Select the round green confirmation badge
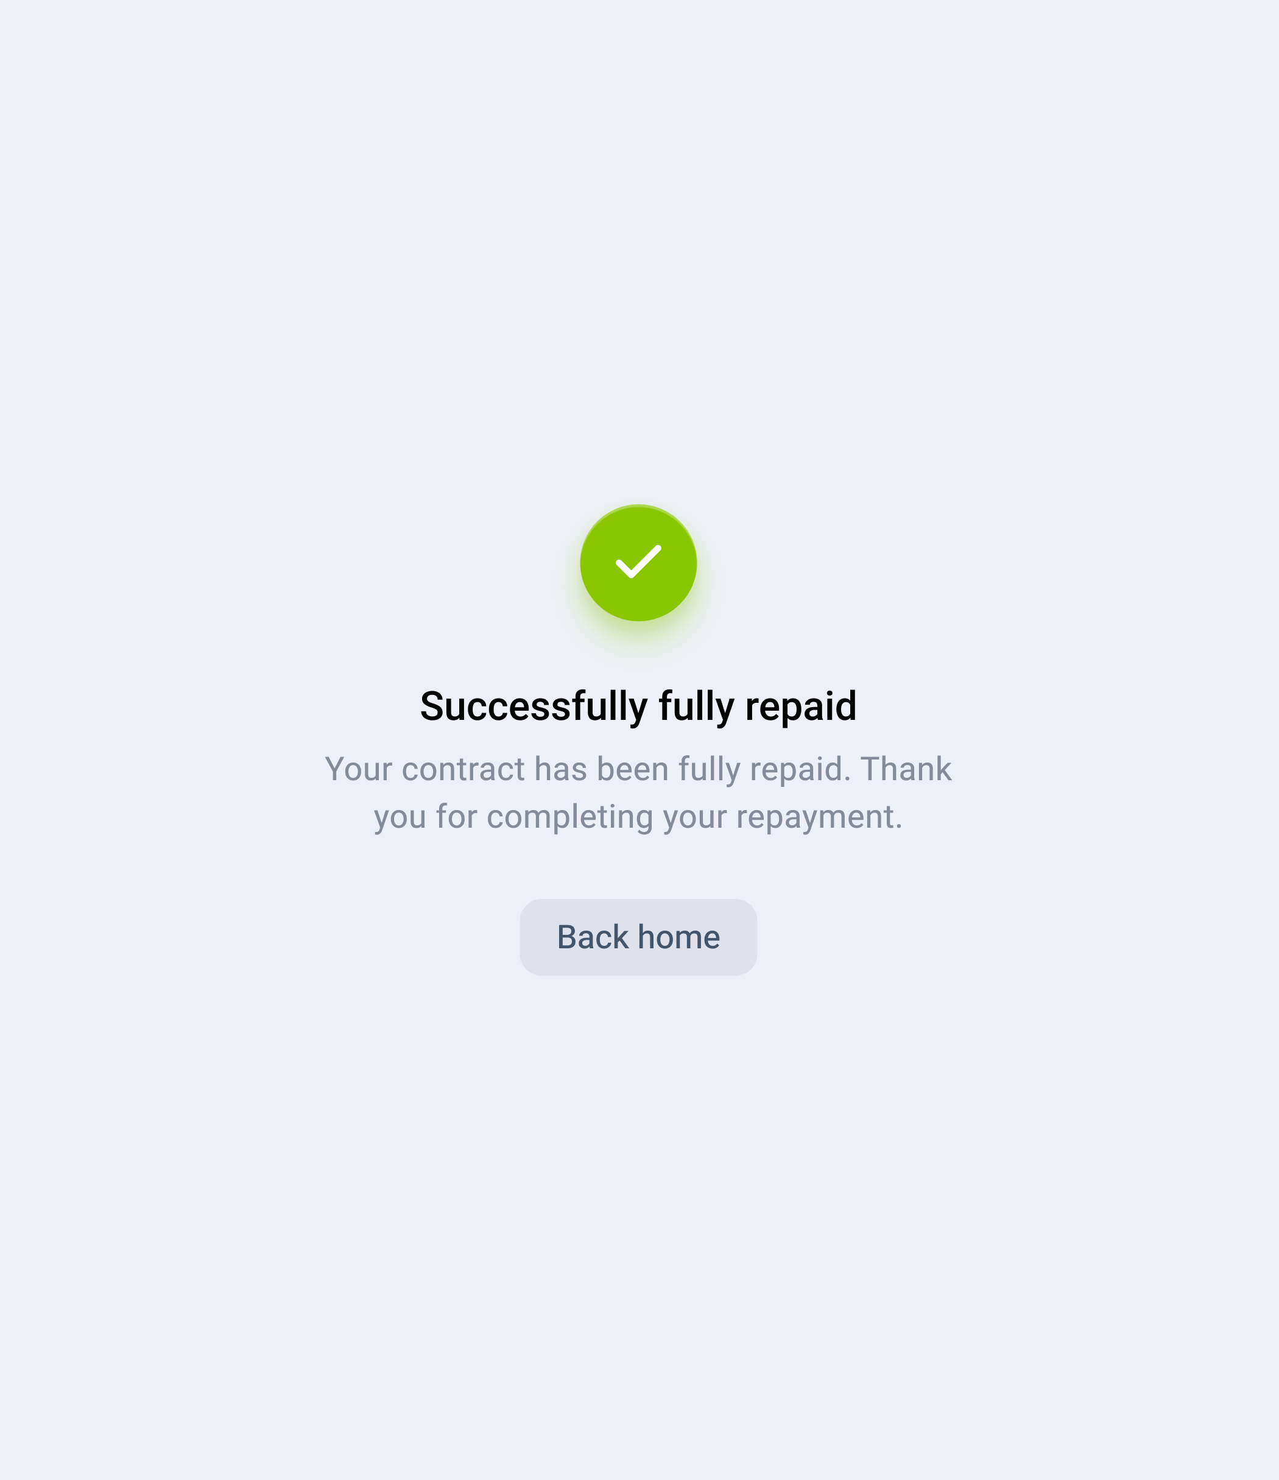The height and width of the screenshot is (1480, 1279). (638, 563)
